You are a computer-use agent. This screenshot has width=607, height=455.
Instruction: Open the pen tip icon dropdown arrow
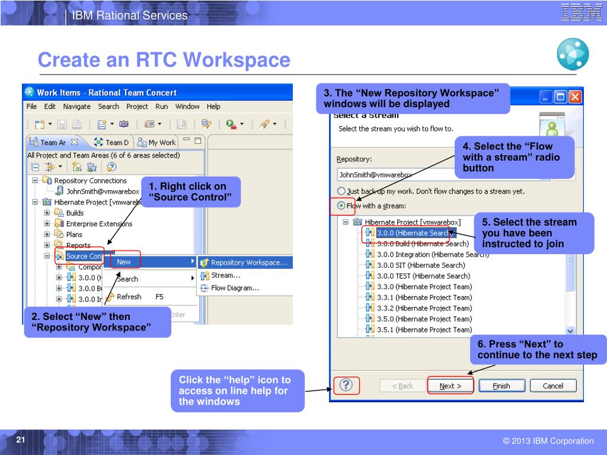[275, 124]
